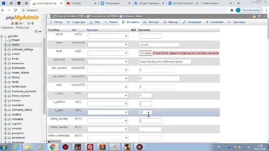Image resolution: width=269 pixels, height=151 pixels.
Task: Open Internet Explorer in the taskbar
Action: 16,147
